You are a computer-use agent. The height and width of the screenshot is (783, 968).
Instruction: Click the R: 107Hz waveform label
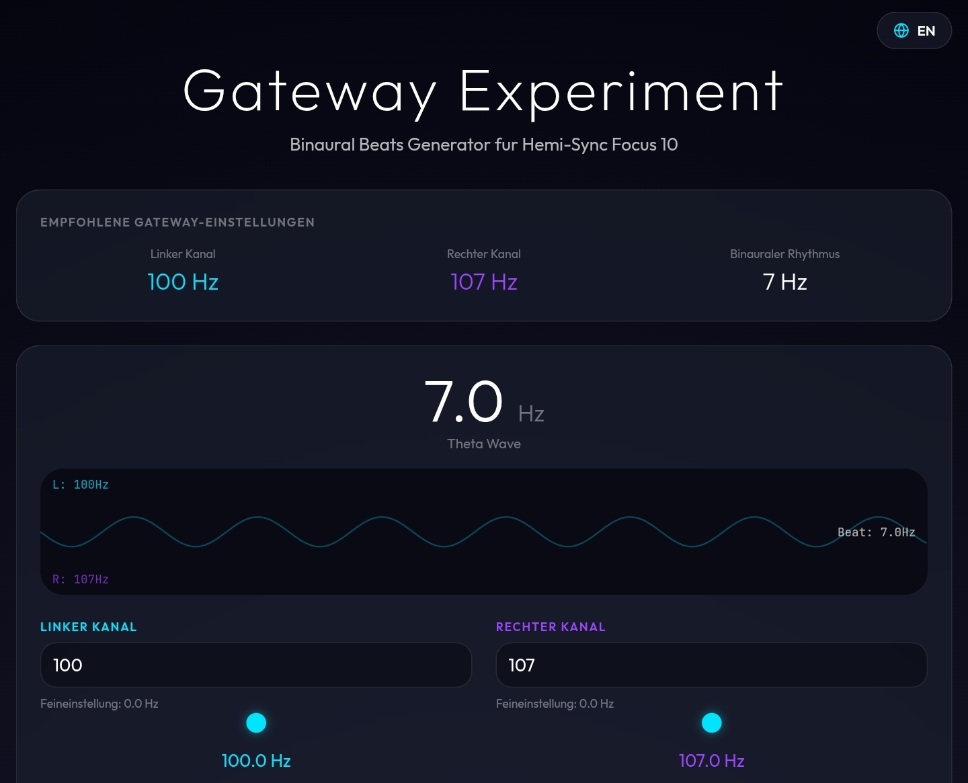click(x=81, y=579)
